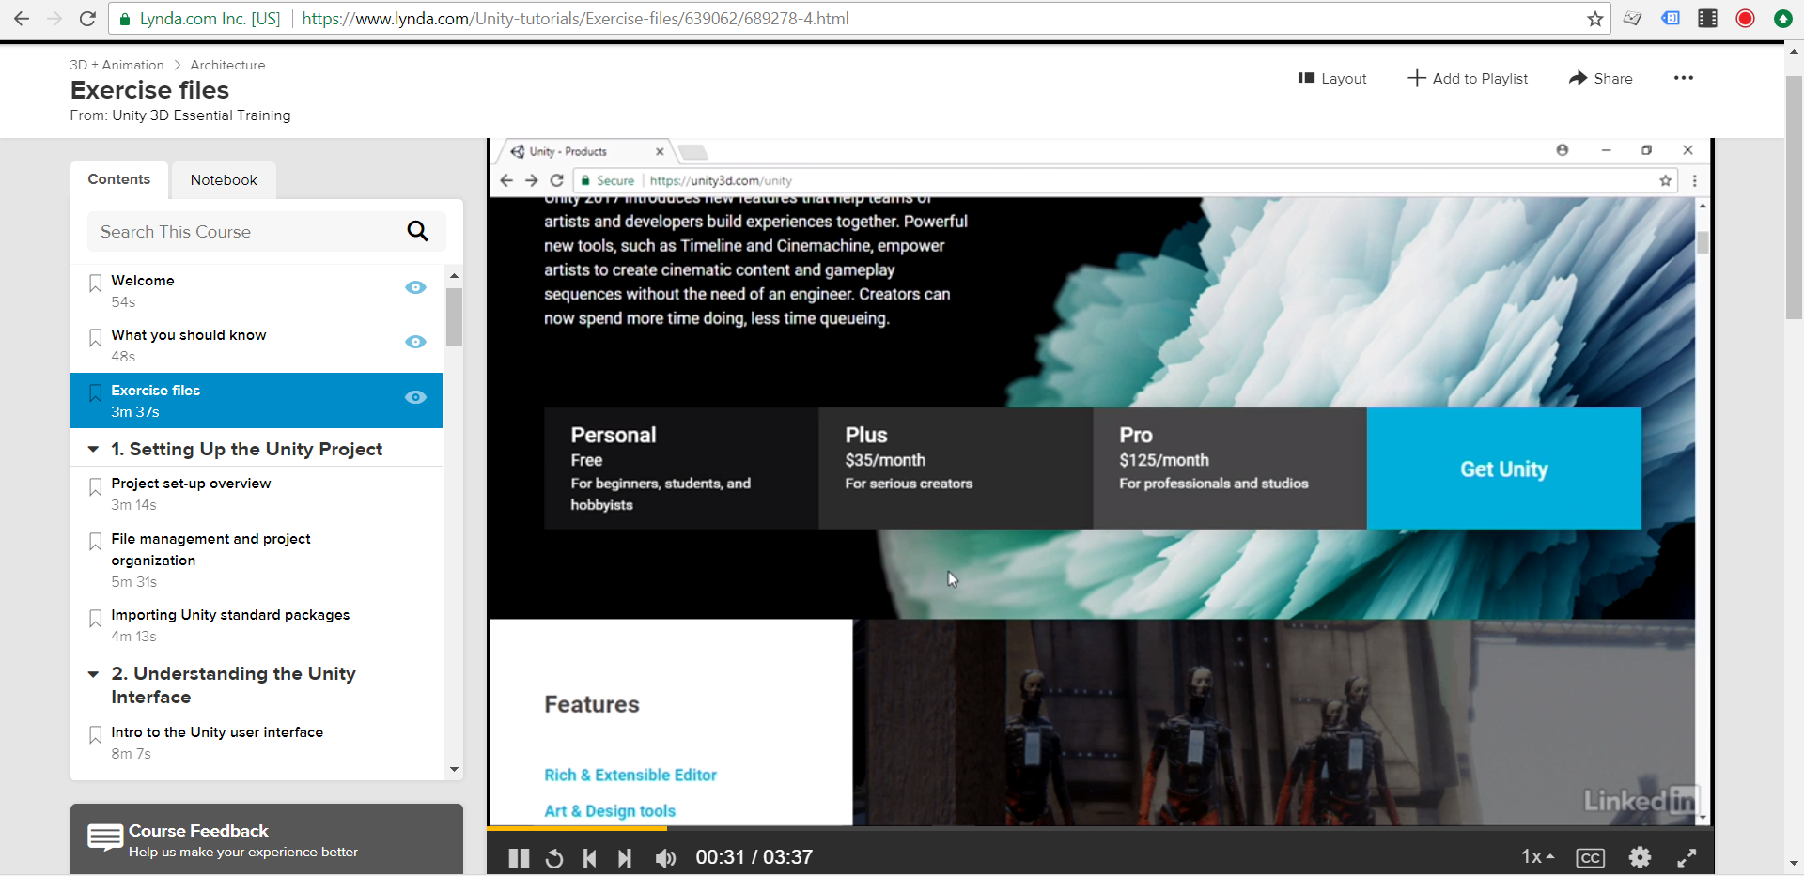The width and height of the screenshot is (1804, 876).
Task: Open the three-dot more options menu
Action: click(1683, 78)
